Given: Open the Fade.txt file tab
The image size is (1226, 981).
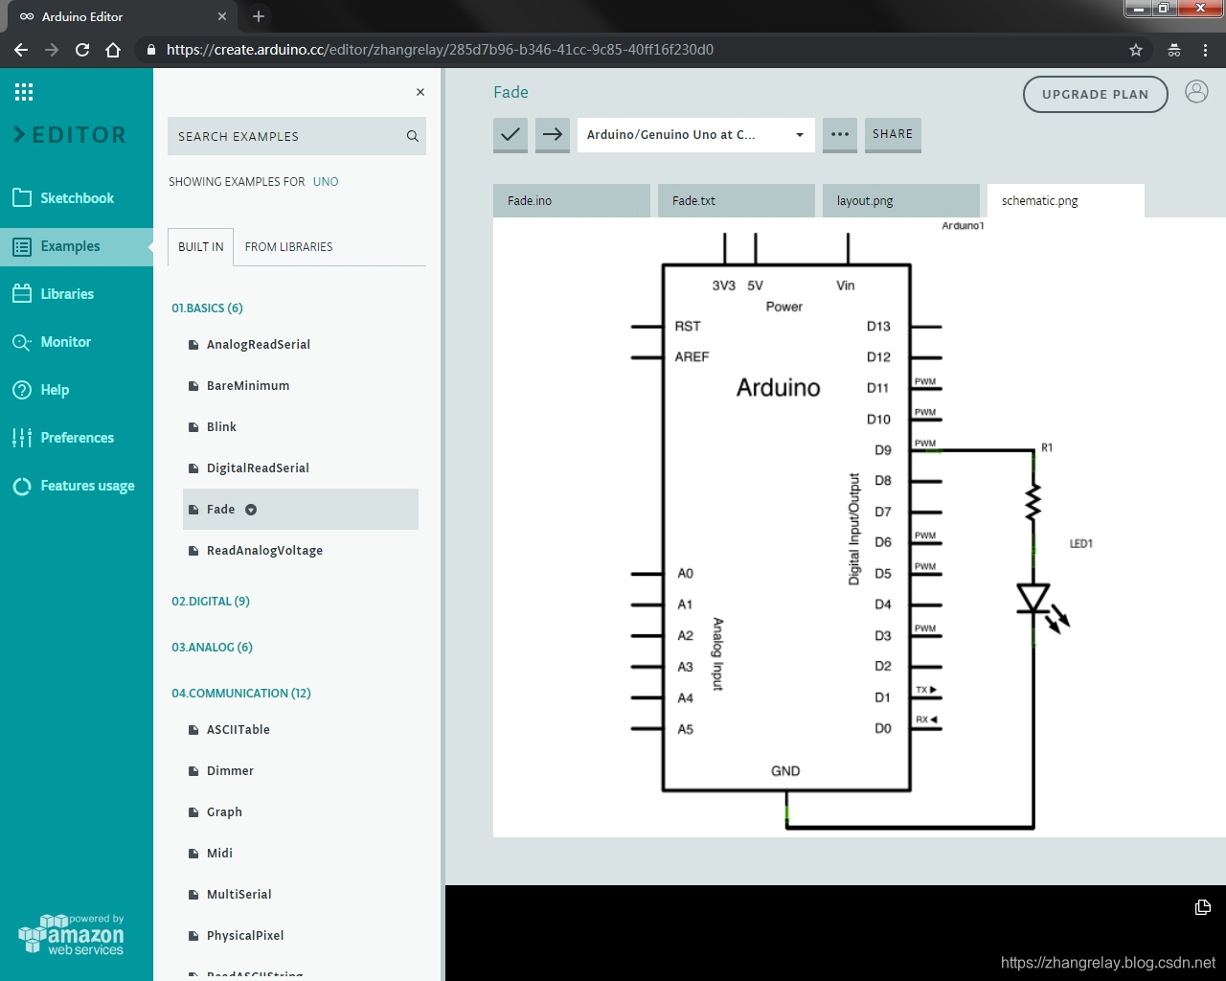Looking at the screenshot, I should [x=737, y=200].
